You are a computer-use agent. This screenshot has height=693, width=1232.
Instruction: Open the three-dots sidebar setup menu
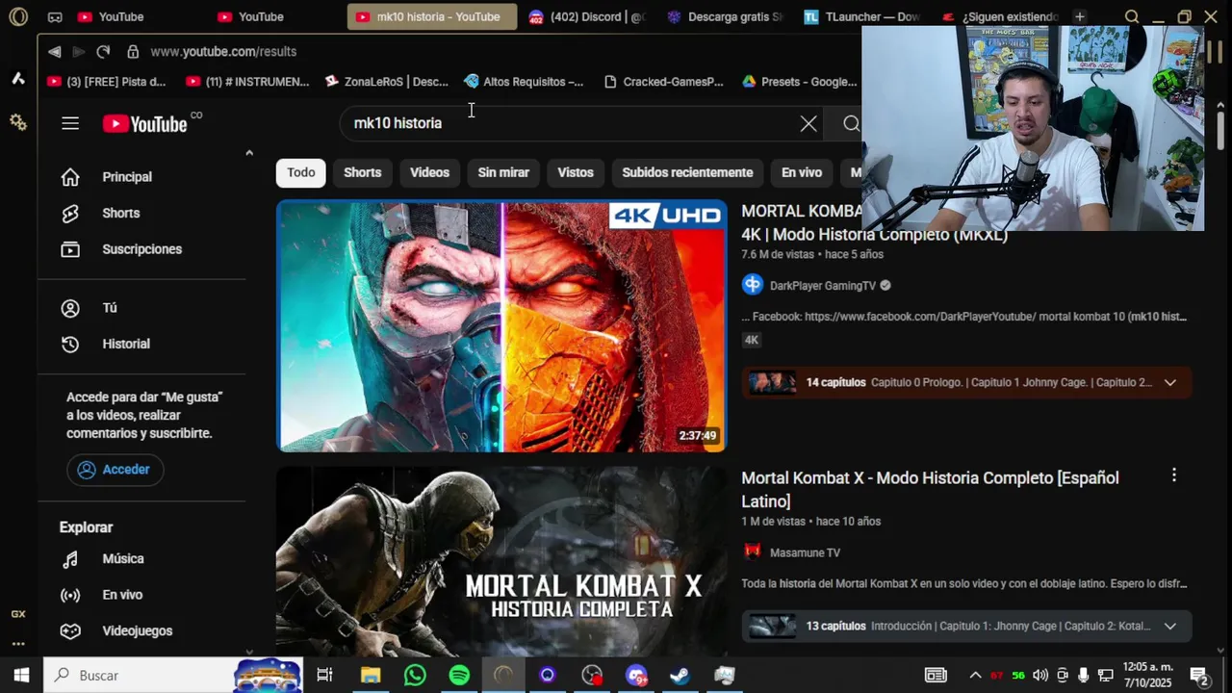18,644
